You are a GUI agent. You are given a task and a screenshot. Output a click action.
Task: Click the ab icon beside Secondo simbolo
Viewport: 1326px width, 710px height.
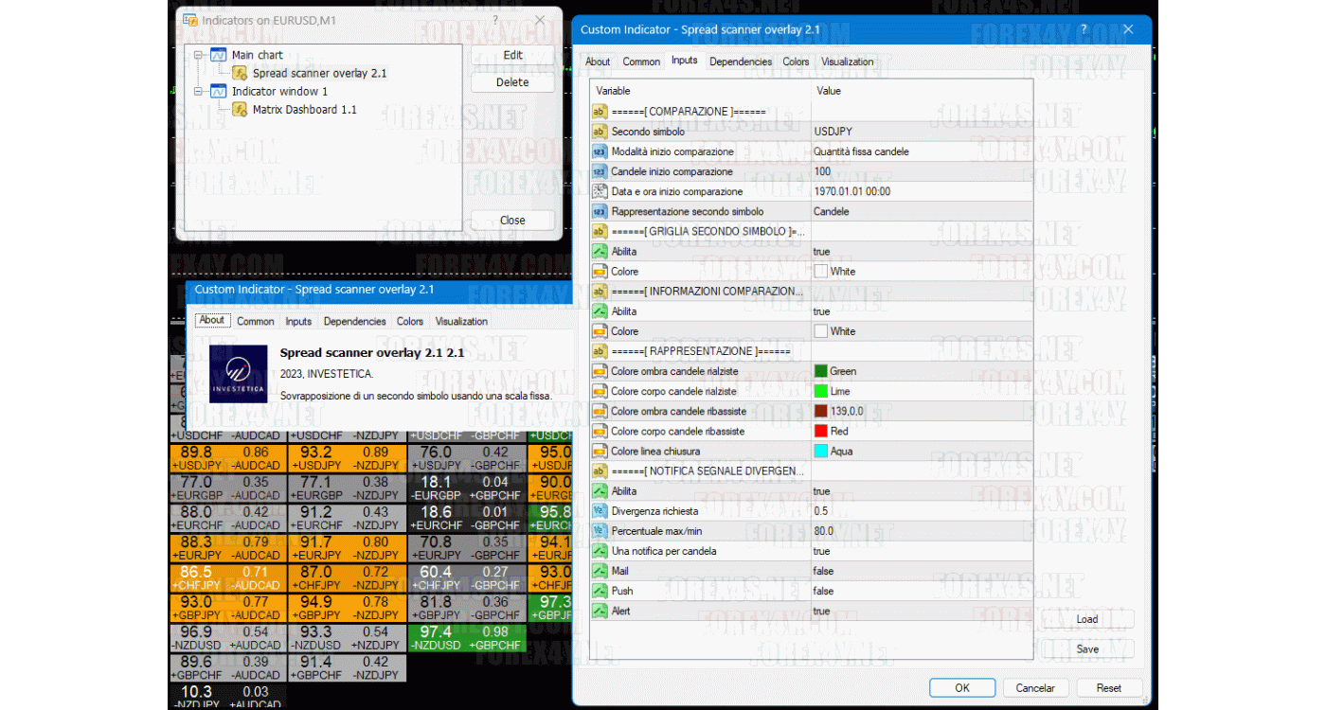pos(598,132)
